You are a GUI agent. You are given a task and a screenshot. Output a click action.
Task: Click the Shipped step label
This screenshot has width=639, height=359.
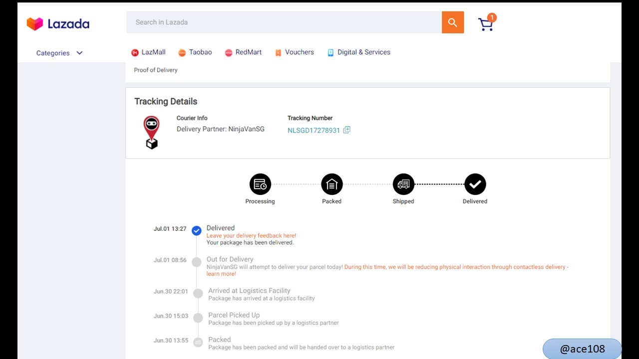tap(403, 201)
